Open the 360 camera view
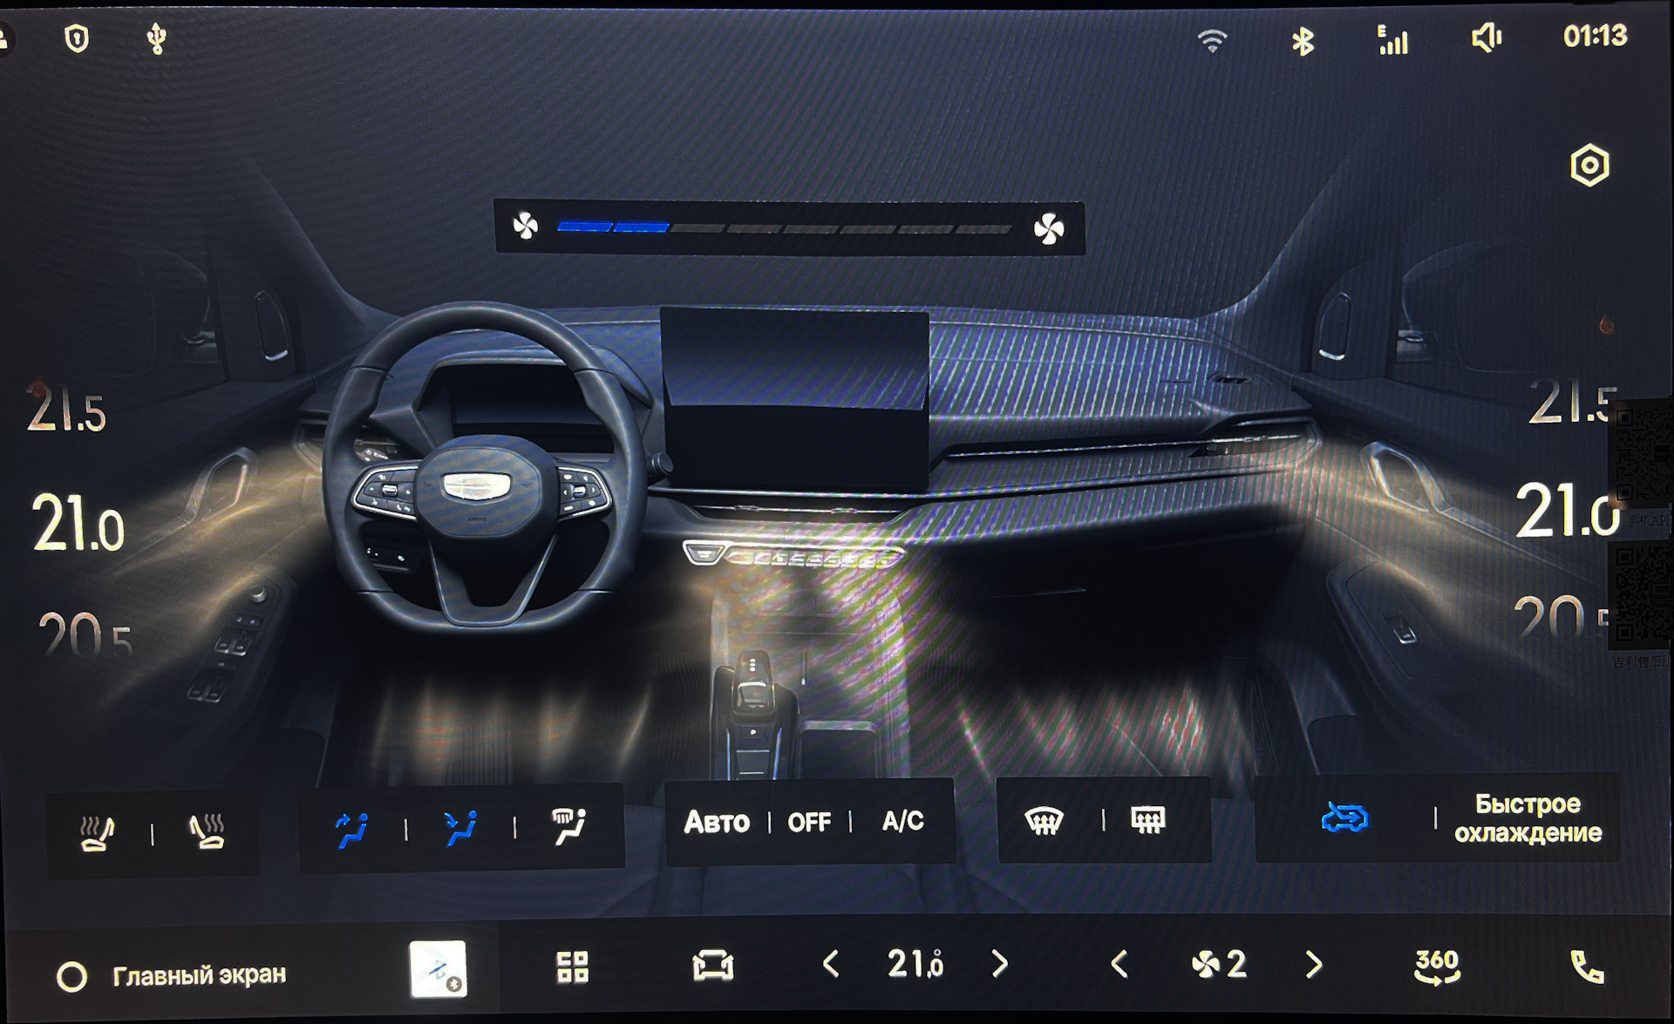 tap(1436, 966)
